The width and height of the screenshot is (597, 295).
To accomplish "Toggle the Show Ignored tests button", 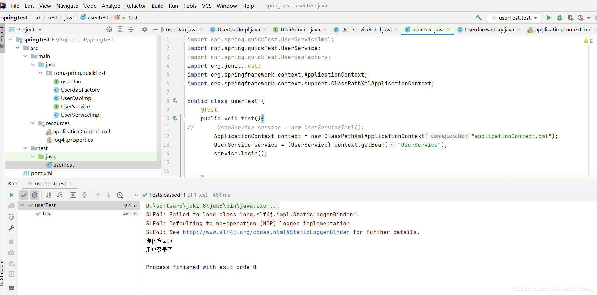I will 35,195.
